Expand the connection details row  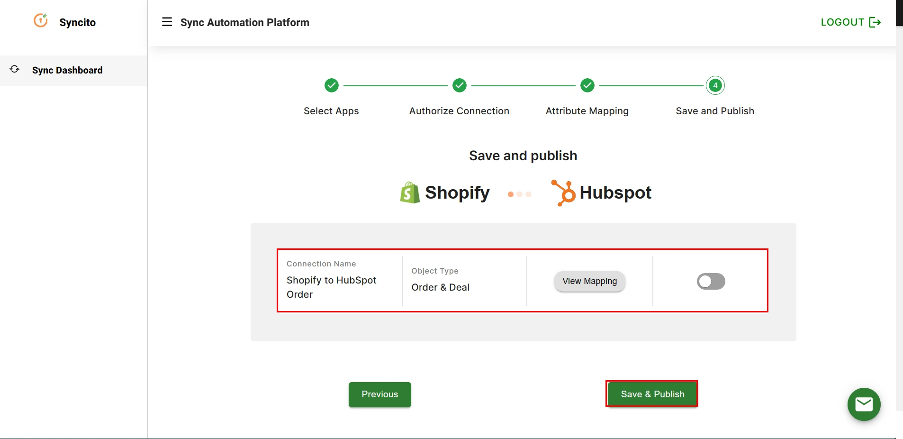click(x=521, y=281)
